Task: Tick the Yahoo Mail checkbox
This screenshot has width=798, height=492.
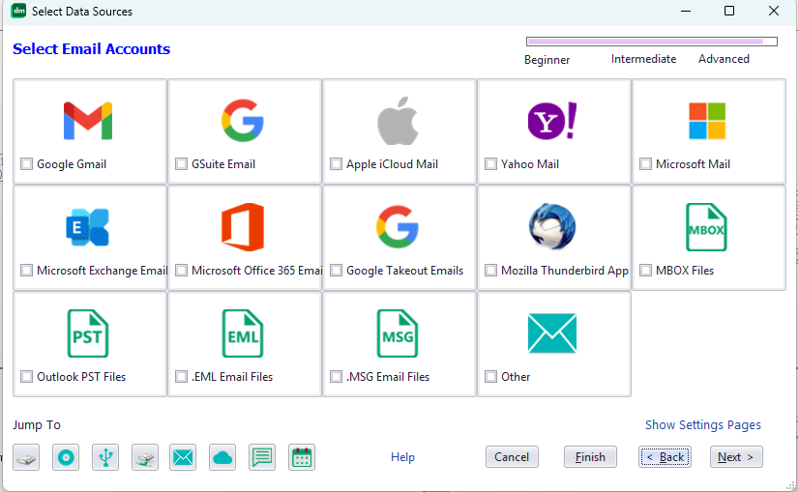Action: click(x=490, y=163)
